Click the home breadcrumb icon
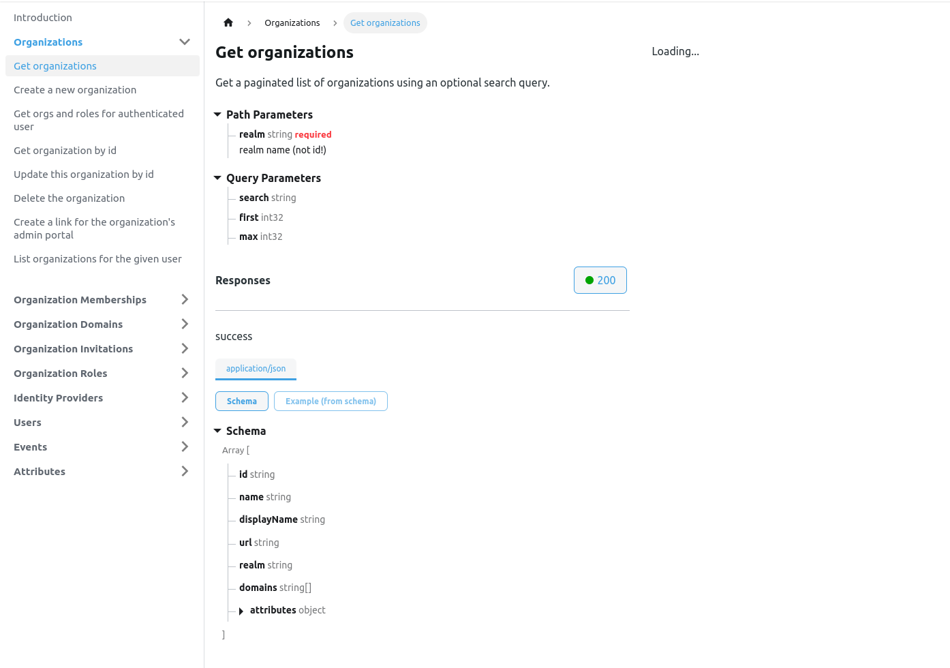The height and width of the screenshot is (668, 950). (228, 22)
